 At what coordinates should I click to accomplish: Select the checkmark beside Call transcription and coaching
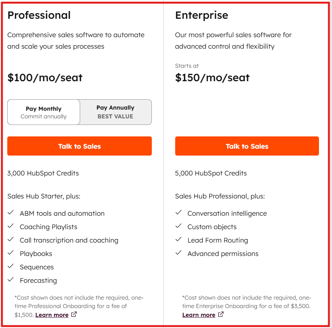click(11, 240)
